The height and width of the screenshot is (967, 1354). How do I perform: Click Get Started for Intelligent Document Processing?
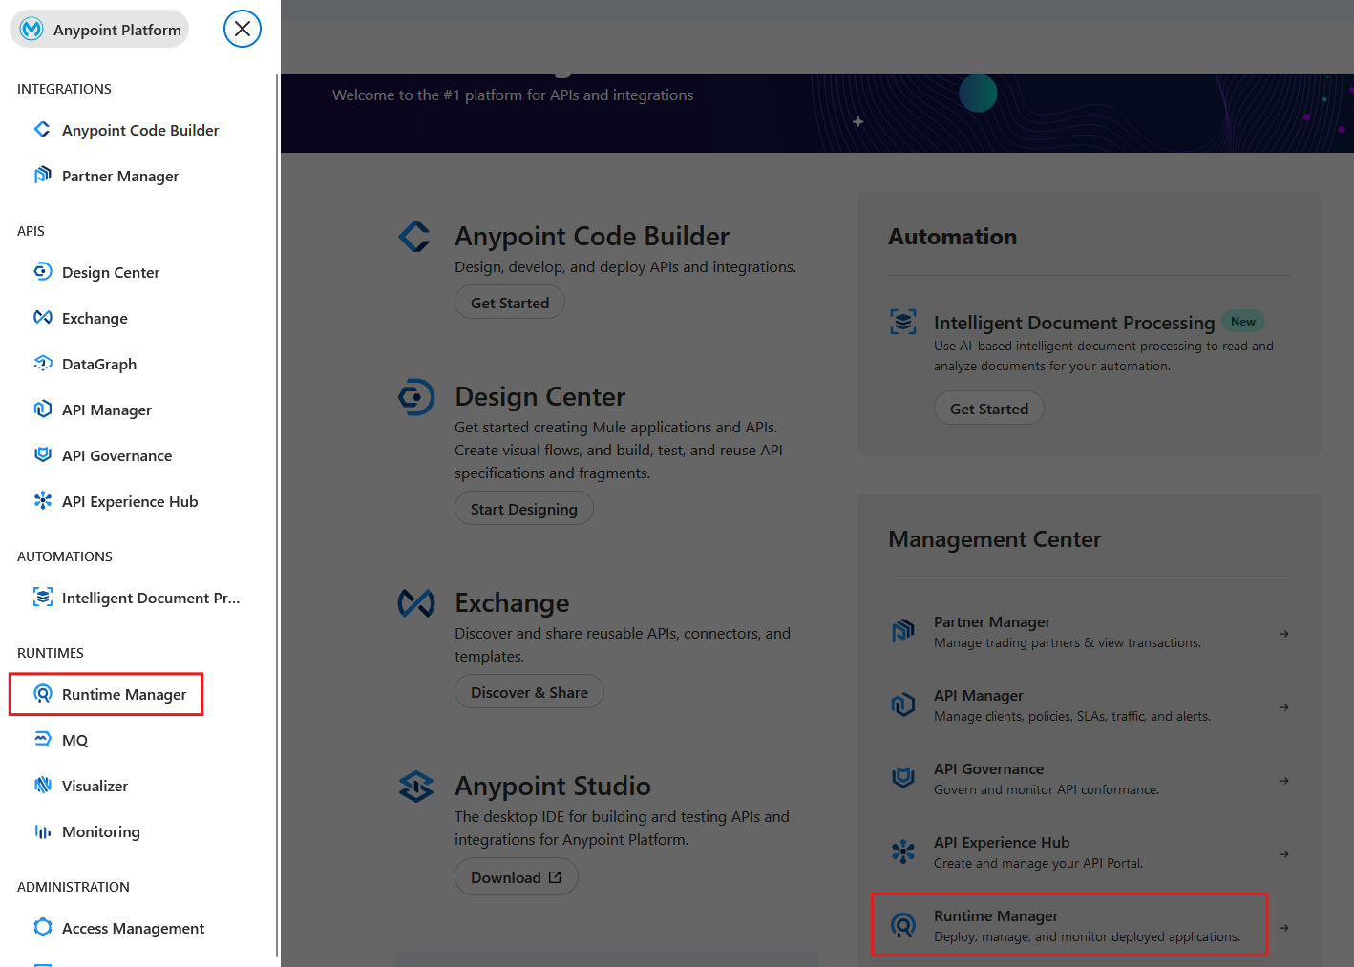(988, 409)
